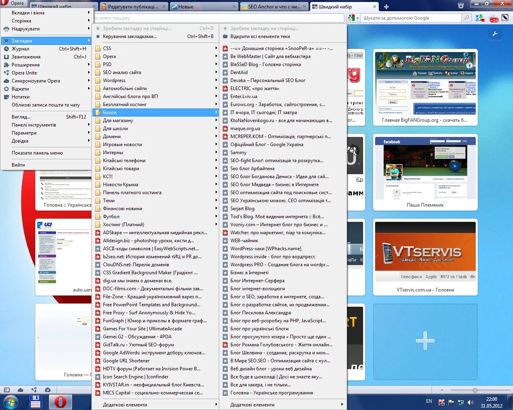513x410 pixels.
Task: Open maque.org.ua bookmark
Action: 283,129
